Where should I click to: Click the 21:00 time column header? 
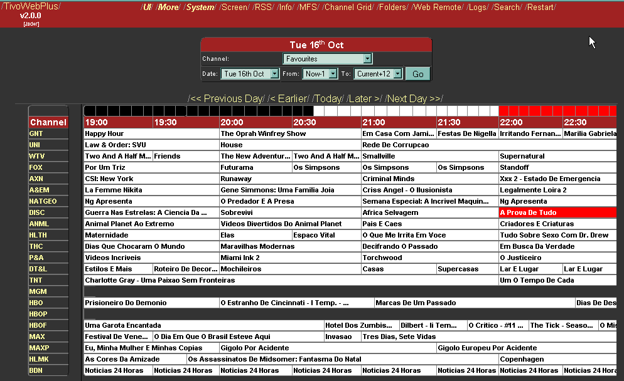[374, 123]
